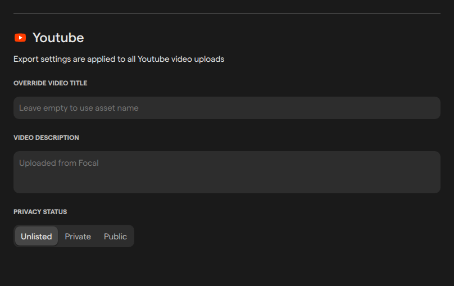Click the VIDEO DESCRIPTION label
This screenshot has width=454, height=286.
pos(46,138)
